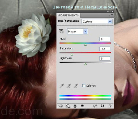This screenshot has height=119, width=138.
Task: Click the Lightness value field
Action: pos(105,58)
